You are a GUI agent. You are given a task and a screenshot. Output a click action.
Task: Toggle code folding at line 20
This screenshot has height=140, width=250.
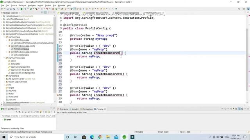click(62, 67)
